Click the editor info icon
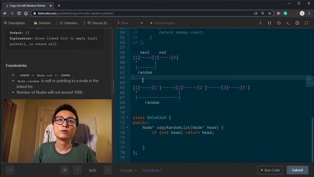Screen dimensions: 314x177 [x=261, y=23]
